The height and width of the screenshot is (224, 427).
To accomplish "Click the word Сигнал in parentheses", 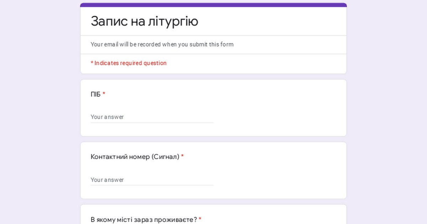I will click(x=165, y=157).
